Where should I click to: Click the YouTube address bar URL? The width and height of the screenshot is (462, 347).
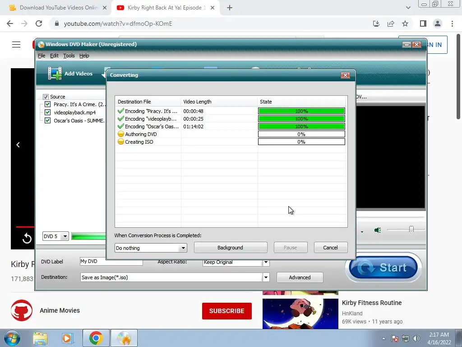(x=118, y=23)
